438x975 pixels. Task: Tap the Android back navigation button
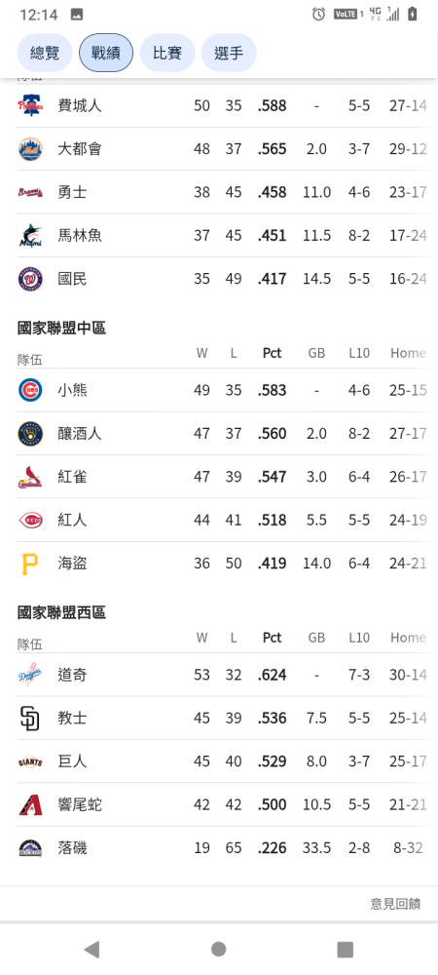click(x=91, y=949)
